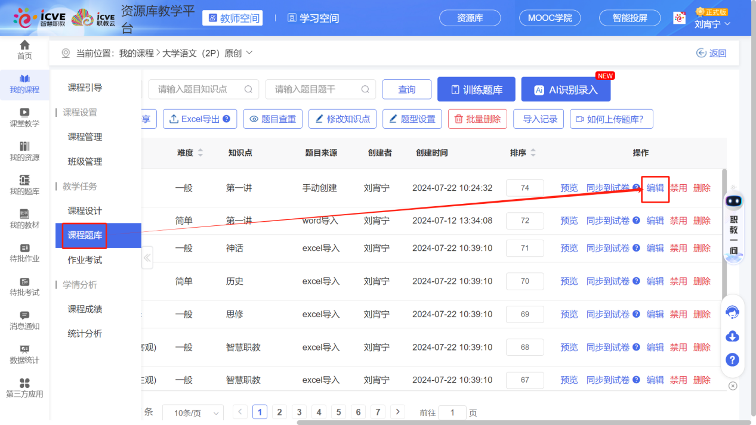Open the 数据统计 statistics icon
Screen dimensions: 756x425
pyautogui.click(x=24, y=354)
